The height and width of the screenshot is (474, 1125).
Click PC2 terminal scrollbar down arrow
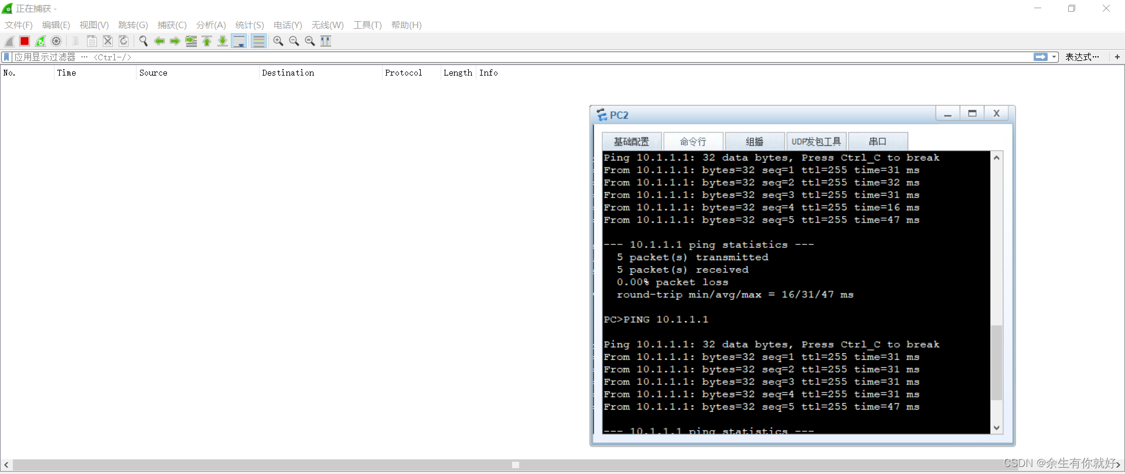[x=997, y=428]
